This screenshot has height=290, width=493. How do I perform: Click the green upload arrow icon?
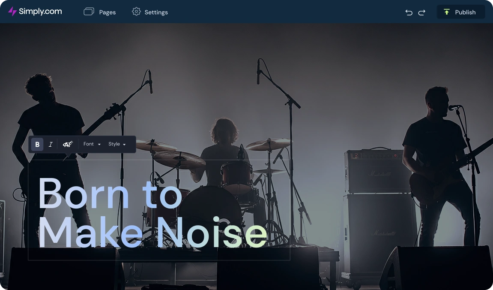pos(447,12)
